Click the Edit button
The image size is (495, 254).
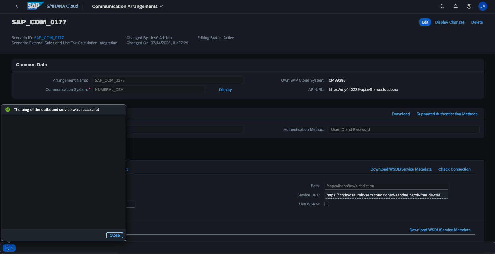[x=425, y=22]
